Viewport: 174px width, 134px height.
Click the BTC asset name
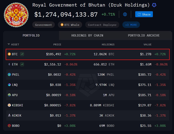point(15,54)
